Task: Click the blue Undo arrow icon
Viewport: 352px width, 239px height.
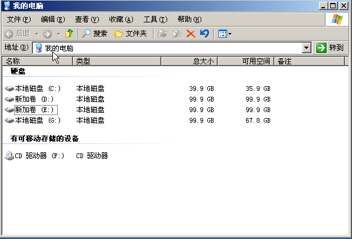Action: tap(204, 34)
